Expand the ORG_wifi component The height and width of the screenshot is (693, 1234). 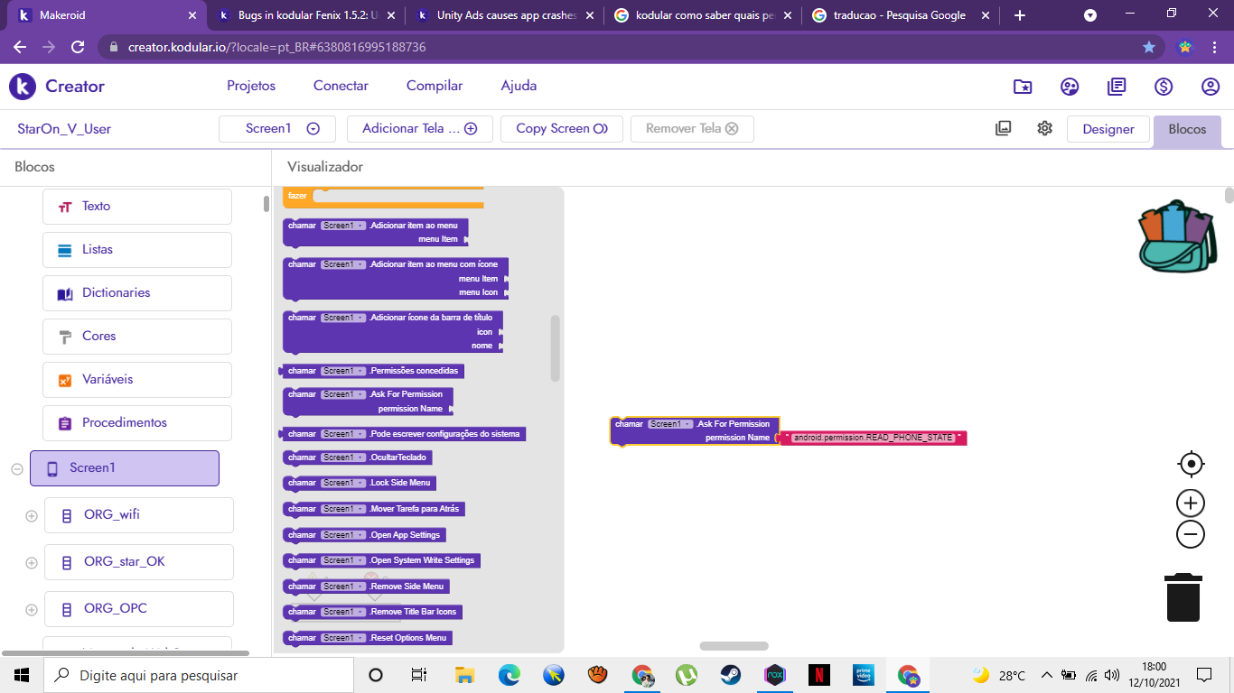32,515
